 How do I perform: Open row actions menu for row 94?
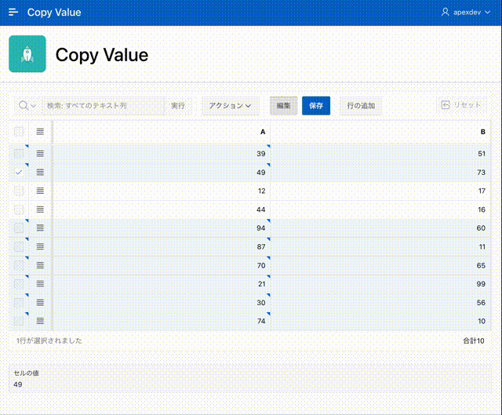(40, 228)
